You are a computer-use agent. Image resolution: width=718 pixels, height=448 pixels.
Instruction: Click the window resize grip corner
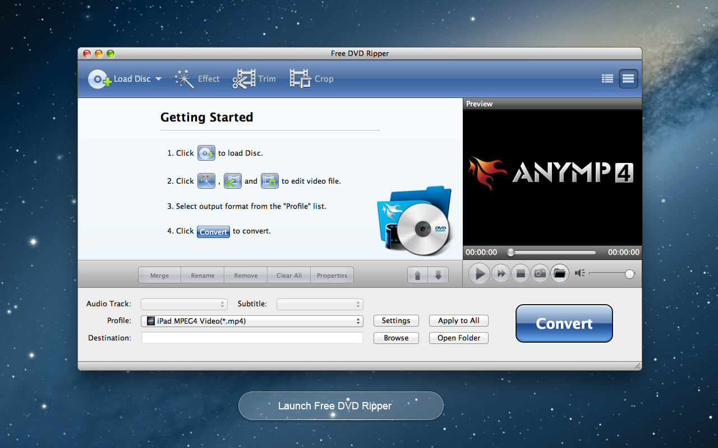(637, 366)
